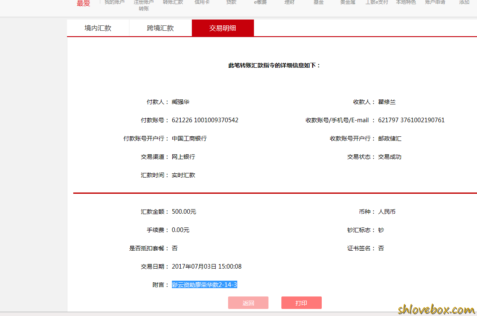Open the 转账汇款 menu item
The width and height of the screenshot is (477, 316).
173,2
